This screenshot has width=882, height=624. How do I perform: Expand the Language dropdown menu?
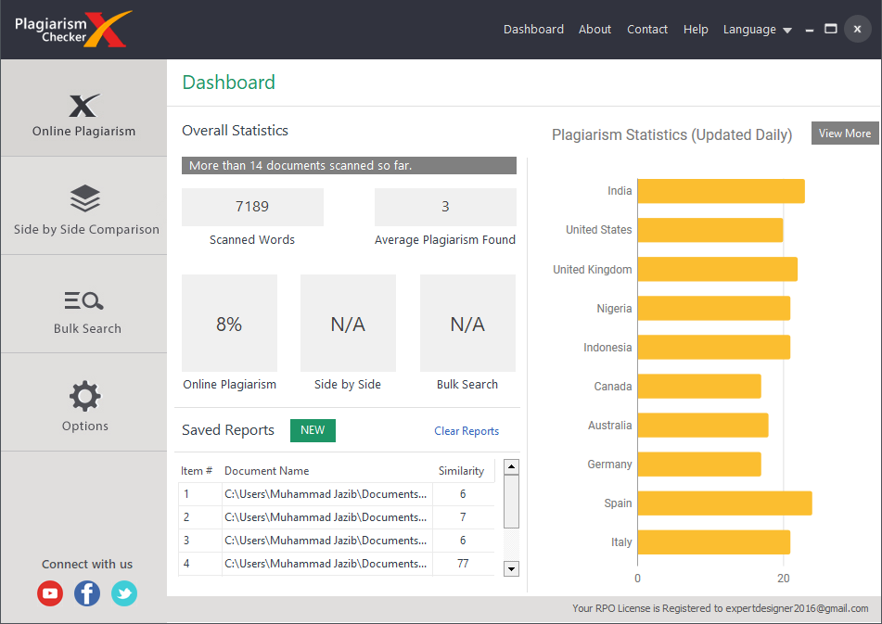[x=757, y=30]
